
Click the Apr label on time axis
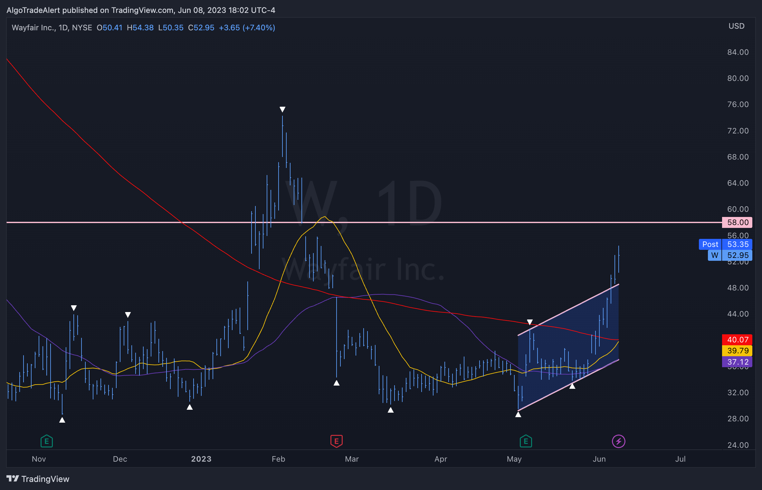(x=441, y=459)
